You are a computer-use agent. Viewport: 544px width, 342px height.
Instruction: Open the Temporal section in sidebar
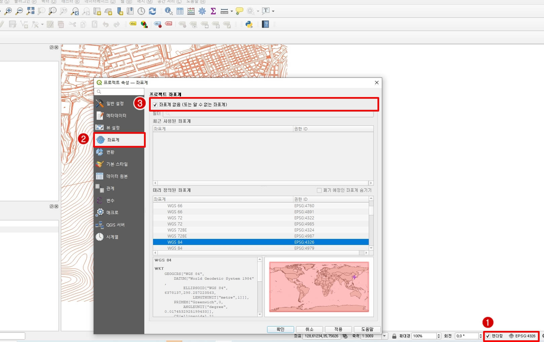click(x=119, y=237)
